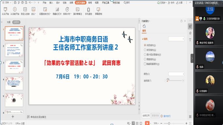
Task: Click the 透明度 transparency slider
Action: coord(174,81)
